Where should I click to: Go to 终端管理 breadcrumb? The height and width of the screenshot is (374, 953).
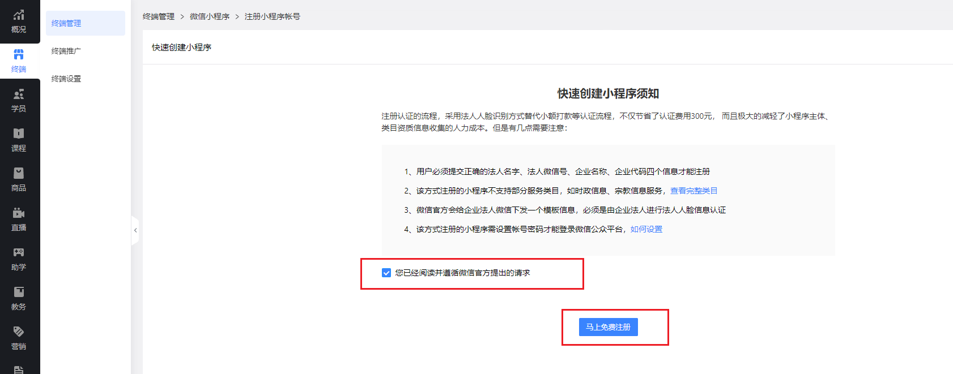point(159,16)
